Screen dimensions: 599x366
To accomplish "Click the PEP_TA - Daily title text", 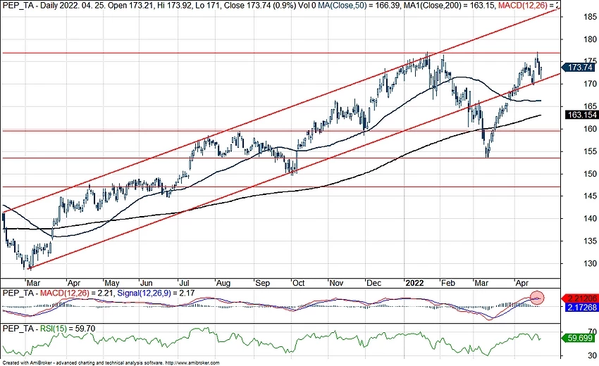I will point(33,6).
